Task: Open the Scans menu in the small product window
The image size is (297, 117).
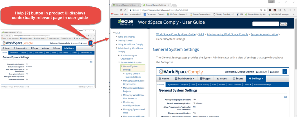Action: tap(57, 48)
